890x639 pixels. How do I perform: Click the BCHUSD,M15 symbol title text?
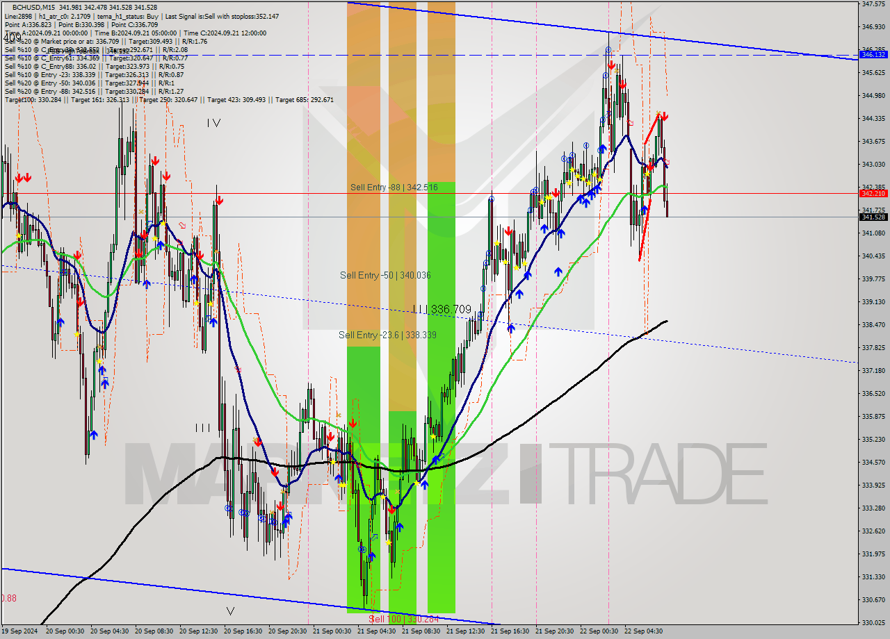[x=35, y=7]
